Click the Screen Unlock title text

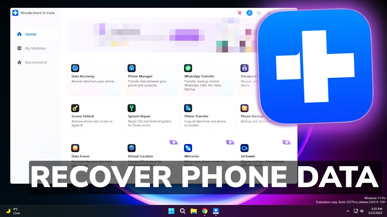[83, 116]
